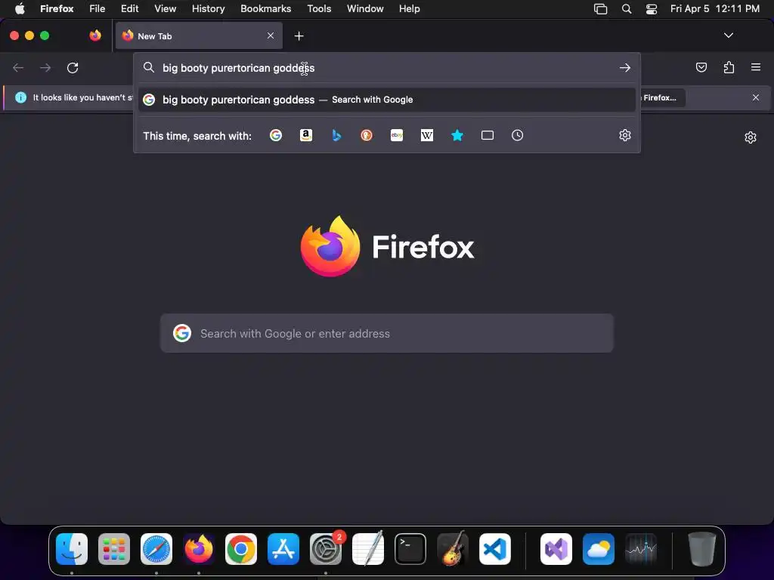This screenshot has width=774, height=580.
Task: Open Visual Studio Code from the dock
Action: coord(495,549)
